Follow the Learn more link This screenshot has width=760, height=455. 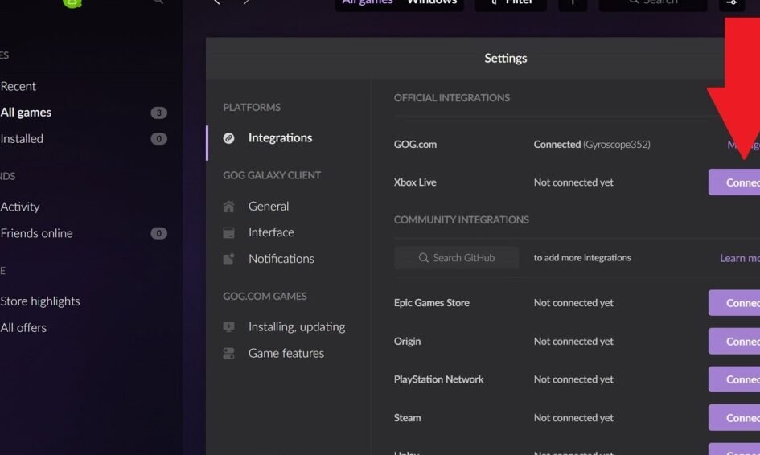click(x=740, y=258)
